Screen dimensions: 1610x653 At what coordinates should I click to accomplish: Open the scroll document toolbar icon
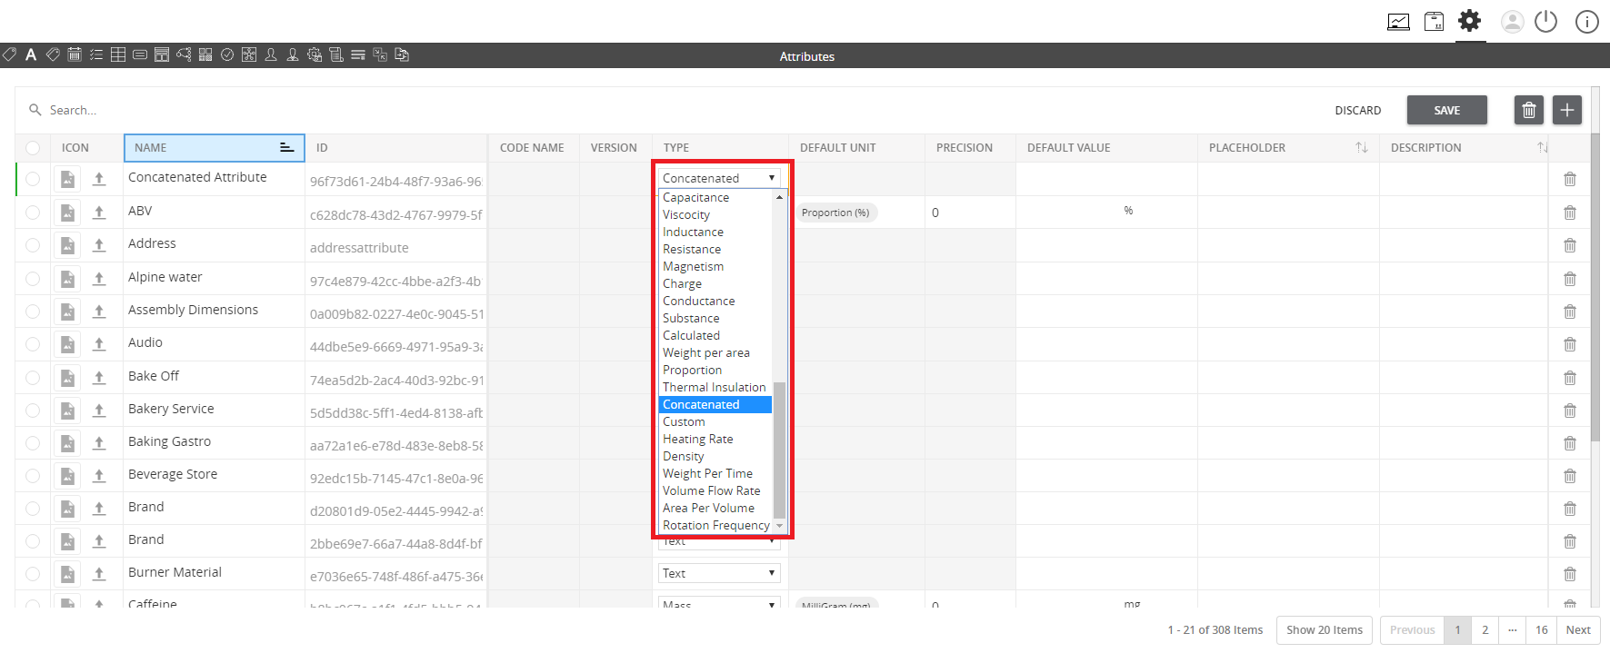pyautogui.click(x=336, y=55)
